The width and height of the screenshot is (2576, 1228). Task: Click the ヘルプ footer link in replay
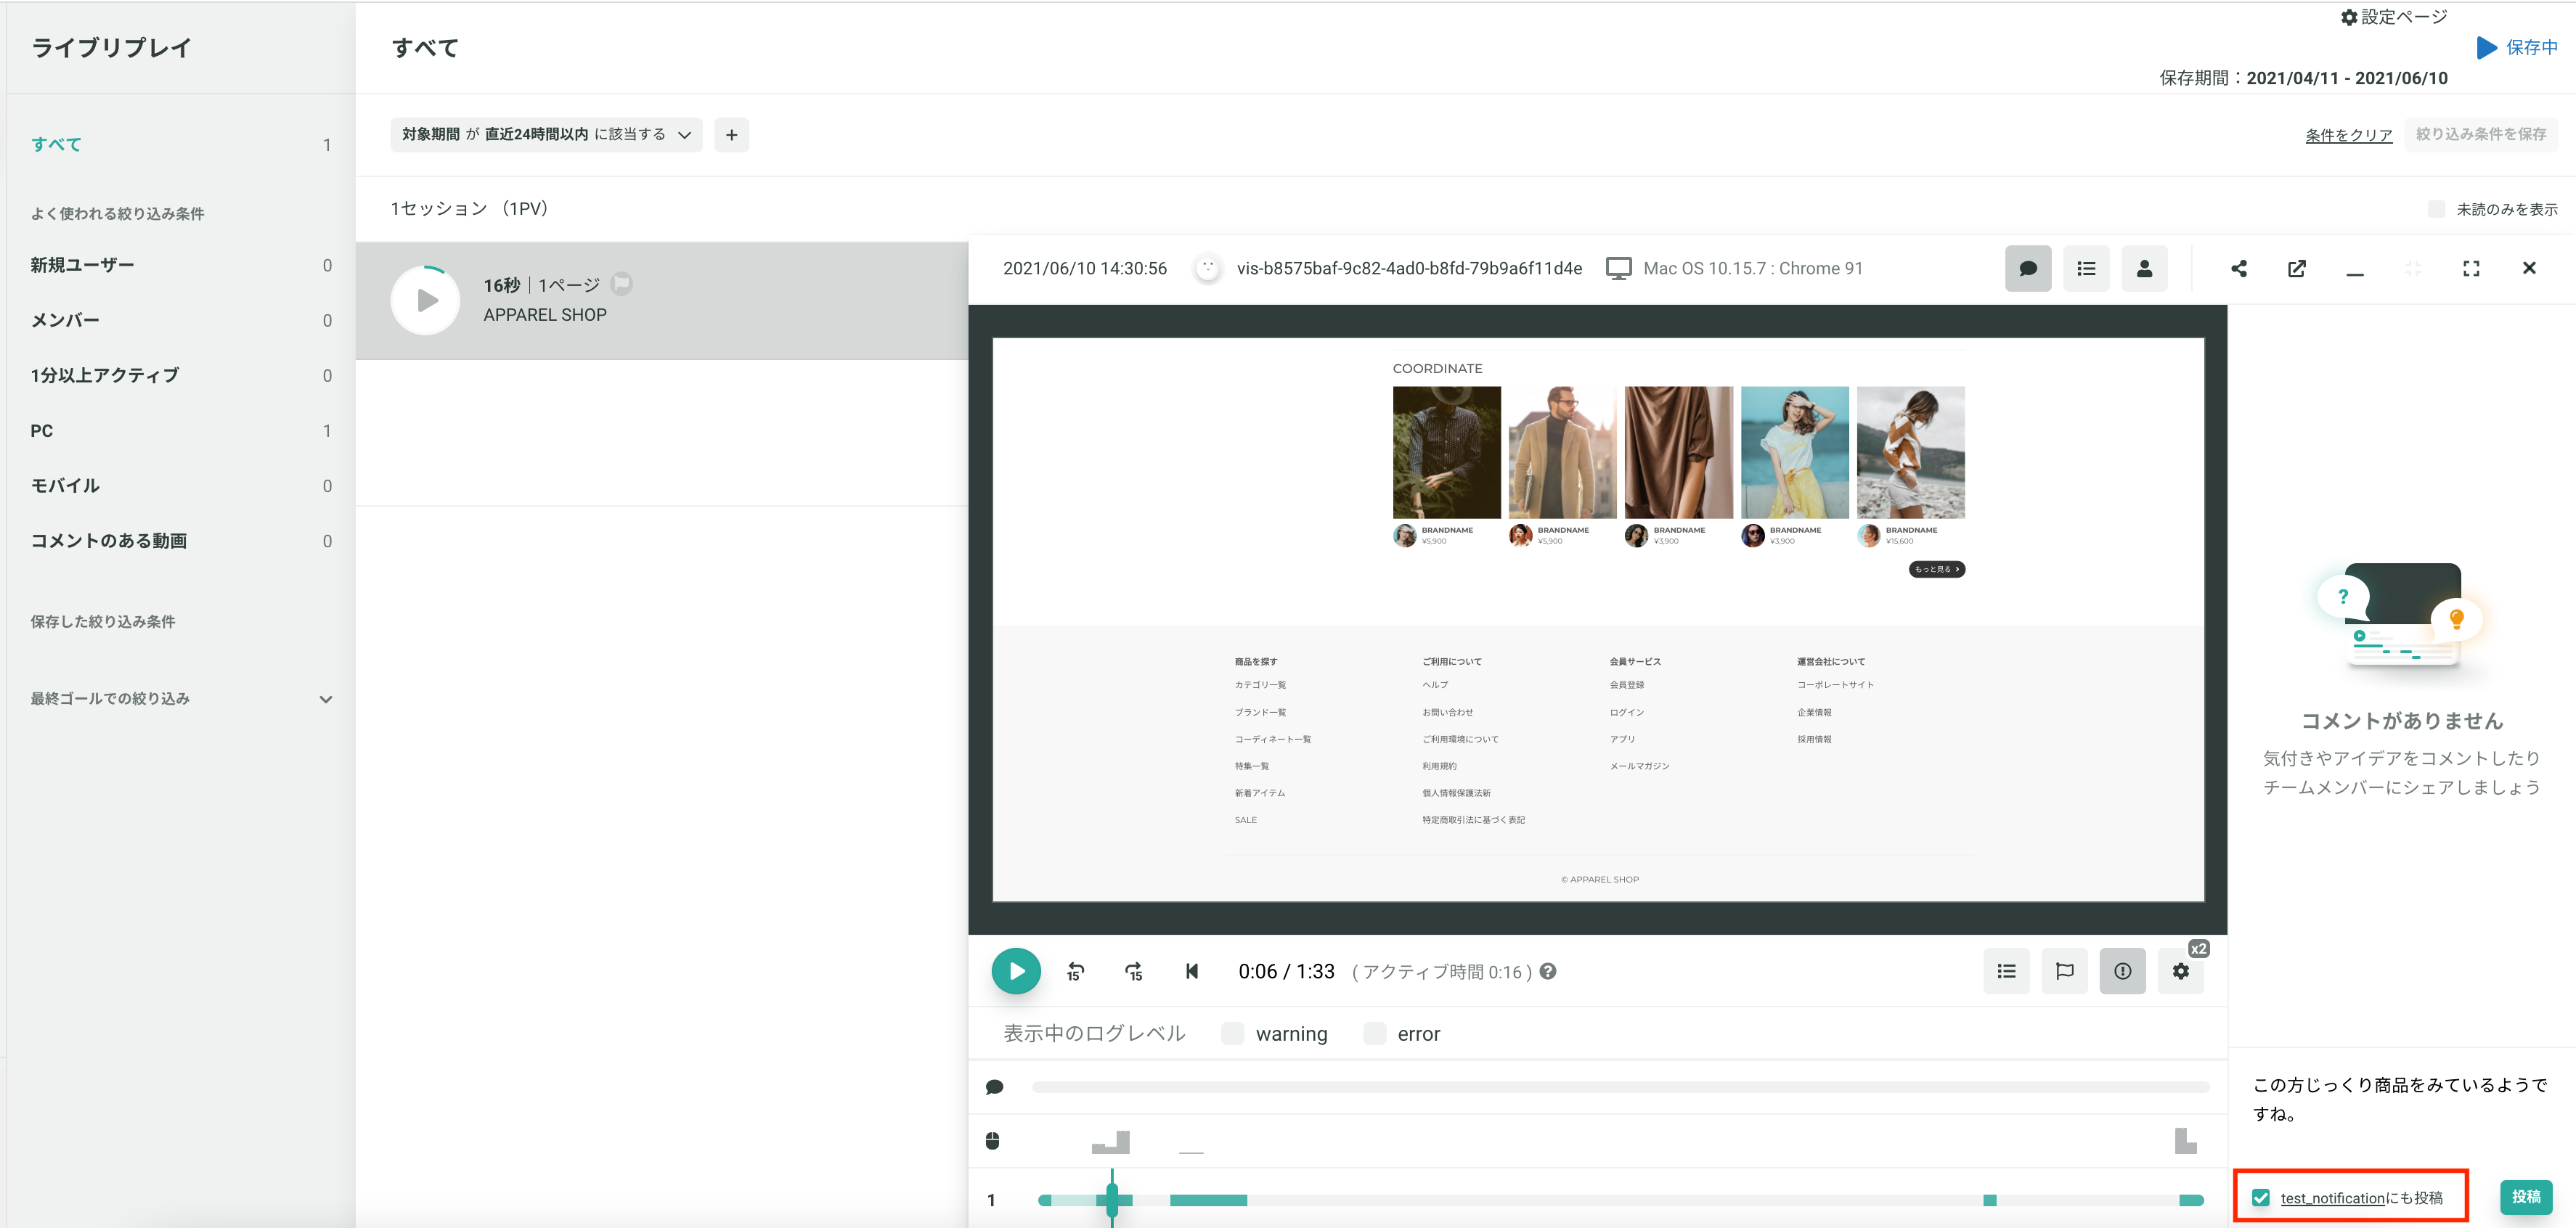[1435, 685]
